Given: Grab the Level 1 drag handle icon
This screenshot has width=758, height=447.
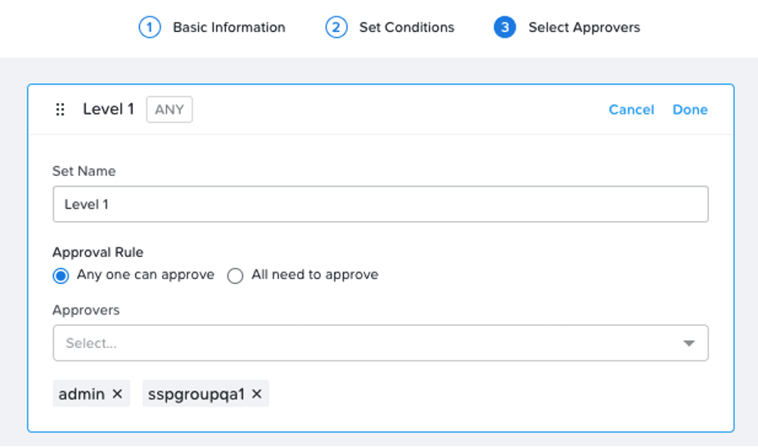Looking at the screenshot, I should [x=60, y=110].
